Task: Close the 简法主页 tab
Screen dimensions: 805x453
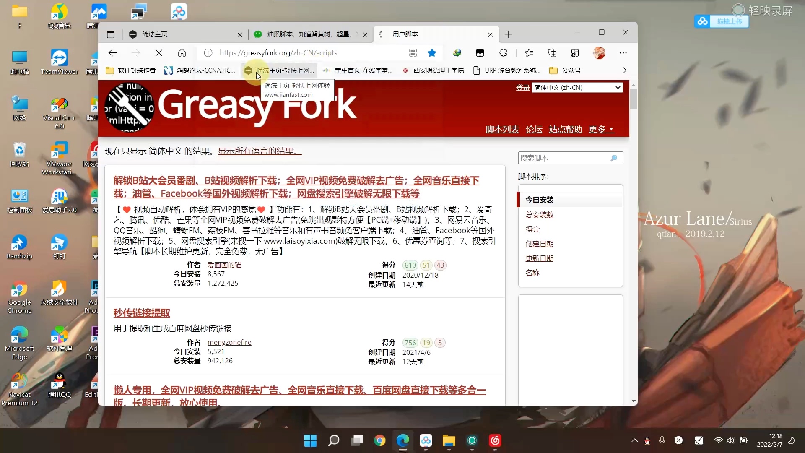Action: 240,35
